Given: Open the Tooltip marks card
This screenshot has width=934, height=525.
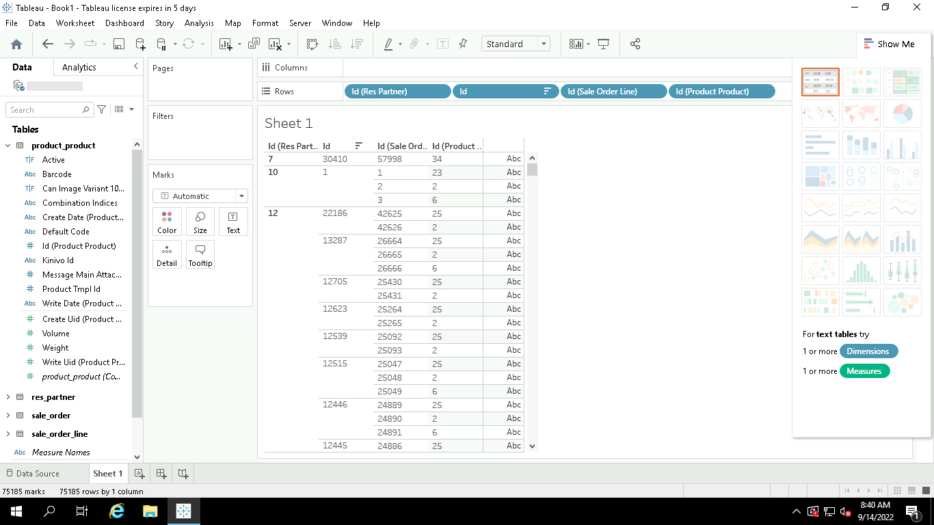Looking at the screenshot, I should pos(200,254).
